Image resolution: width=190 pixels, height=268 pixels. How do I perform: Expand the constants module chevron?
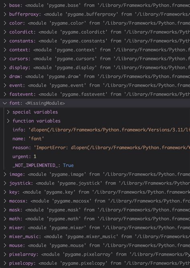point(5,41)
